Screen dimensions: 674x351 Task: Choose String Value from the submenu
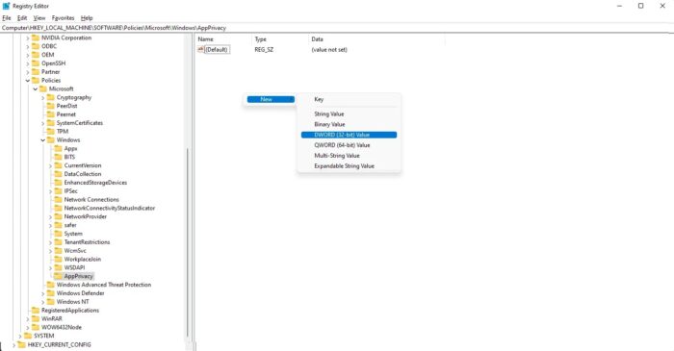point(349,113)
